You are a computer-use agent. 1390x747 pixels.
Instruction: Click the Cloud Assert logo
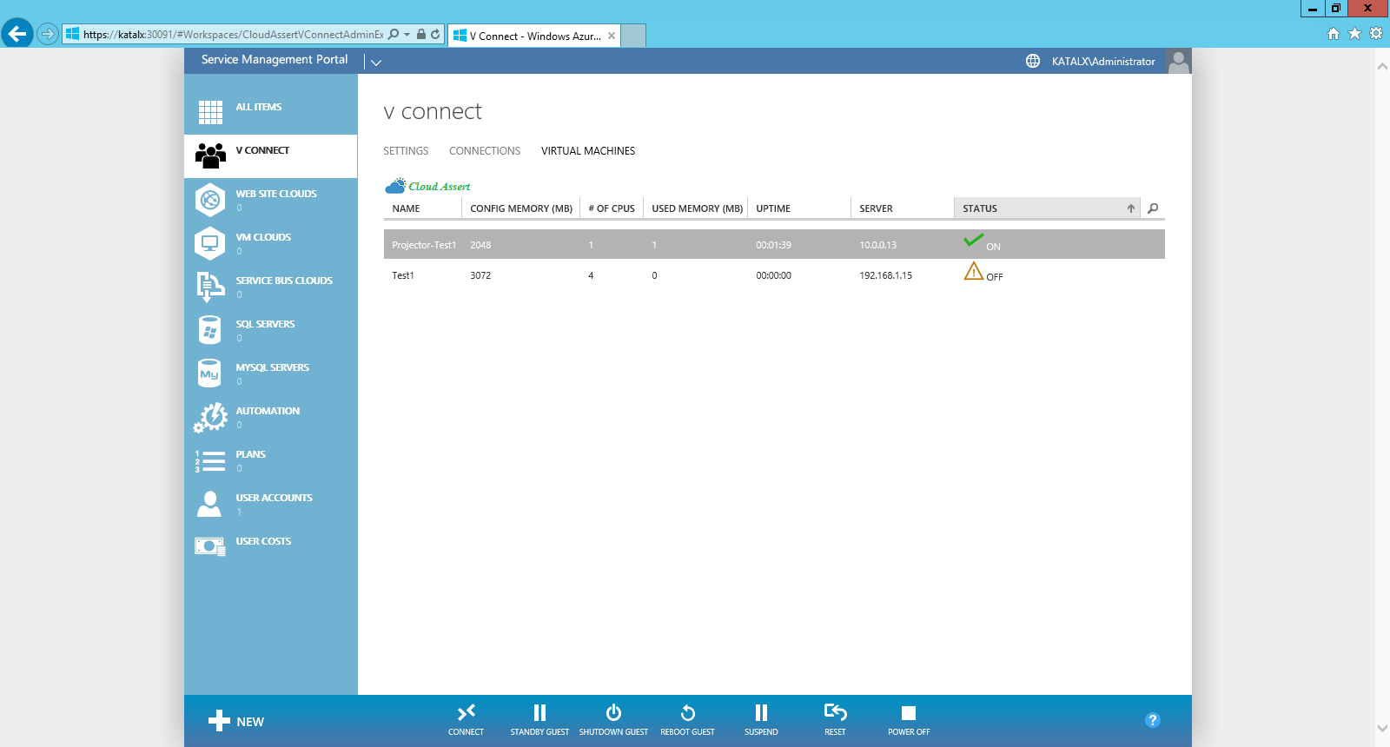428,186
